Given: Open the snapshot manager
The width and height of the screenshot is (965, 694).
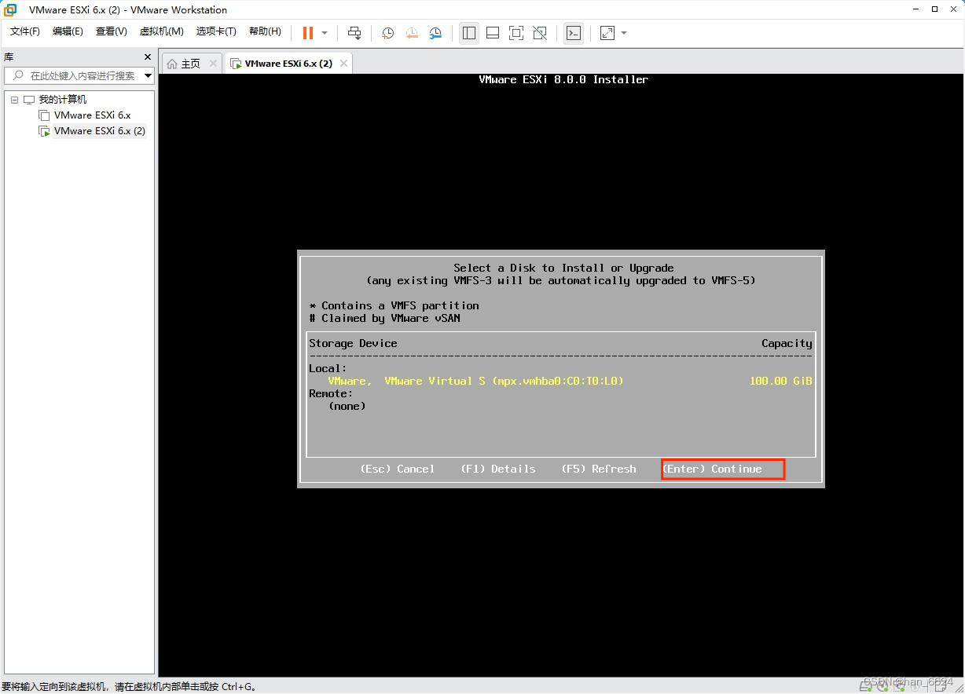Looking at the screenshot, I should tap(435, 33).
